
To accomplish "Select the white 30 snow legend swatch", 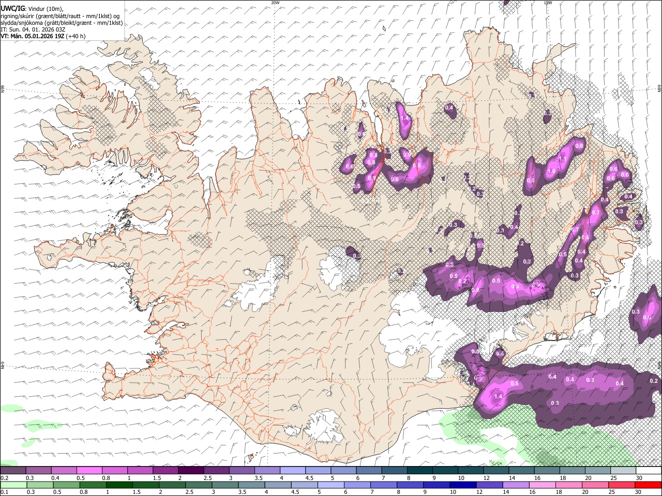I will [649, 470].
